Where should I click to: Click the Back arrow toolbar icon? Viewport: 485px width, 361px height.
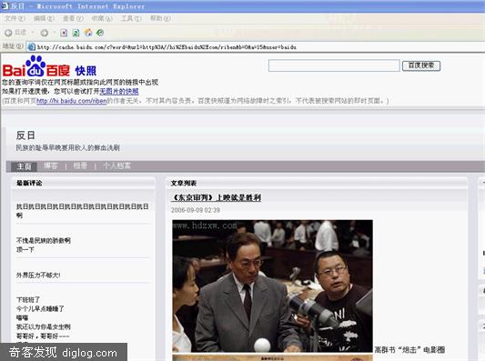pyautogui.click(x=8, y=33)
